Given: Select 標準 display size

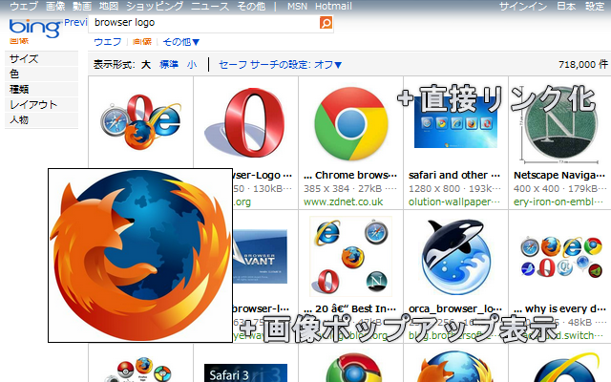Looking at the screenshot, I should [x=169, y=64].
